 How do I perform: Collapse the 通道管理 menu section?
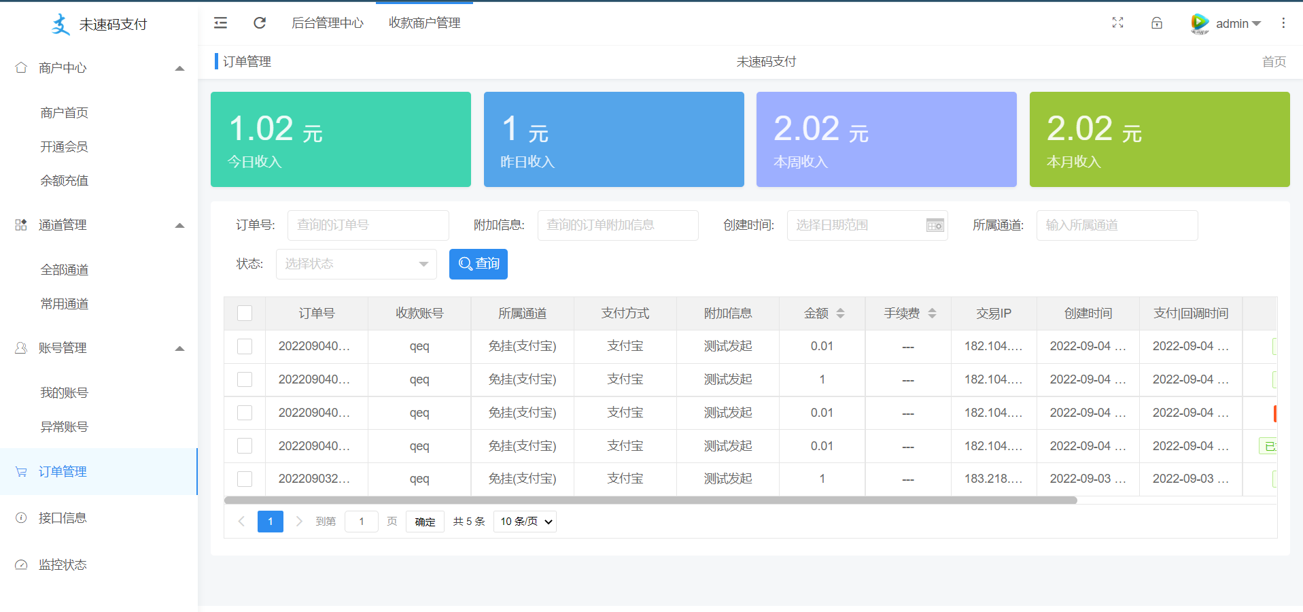pos(179,225)
